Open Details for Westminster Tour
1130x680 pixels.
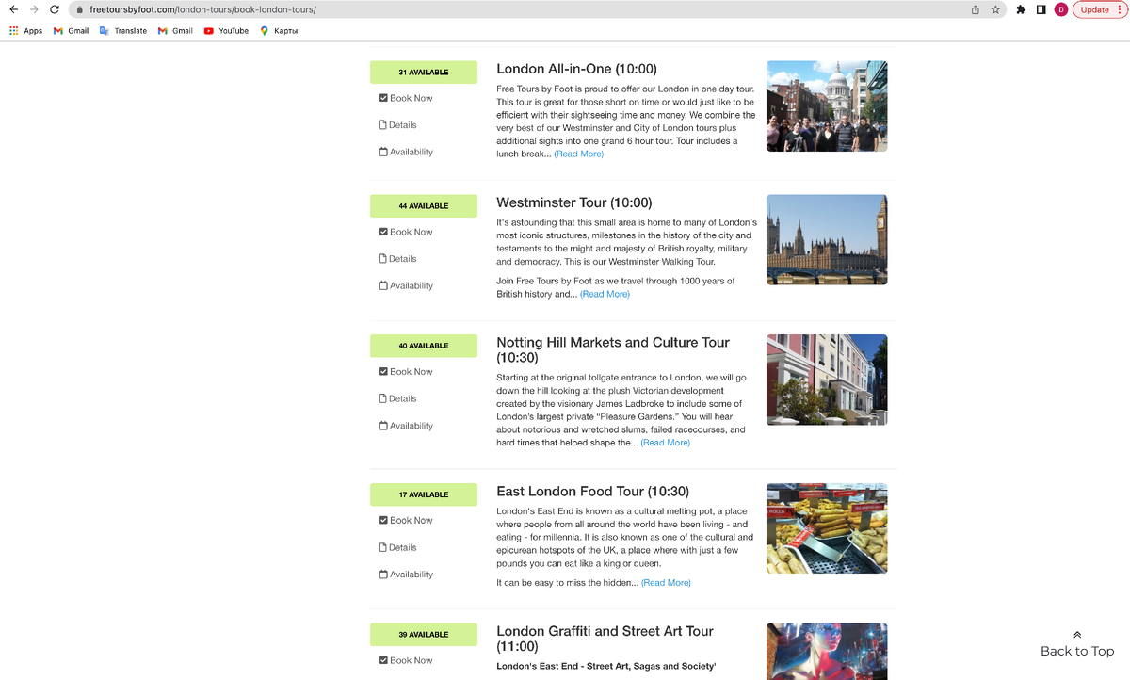[x=397, y=258]
